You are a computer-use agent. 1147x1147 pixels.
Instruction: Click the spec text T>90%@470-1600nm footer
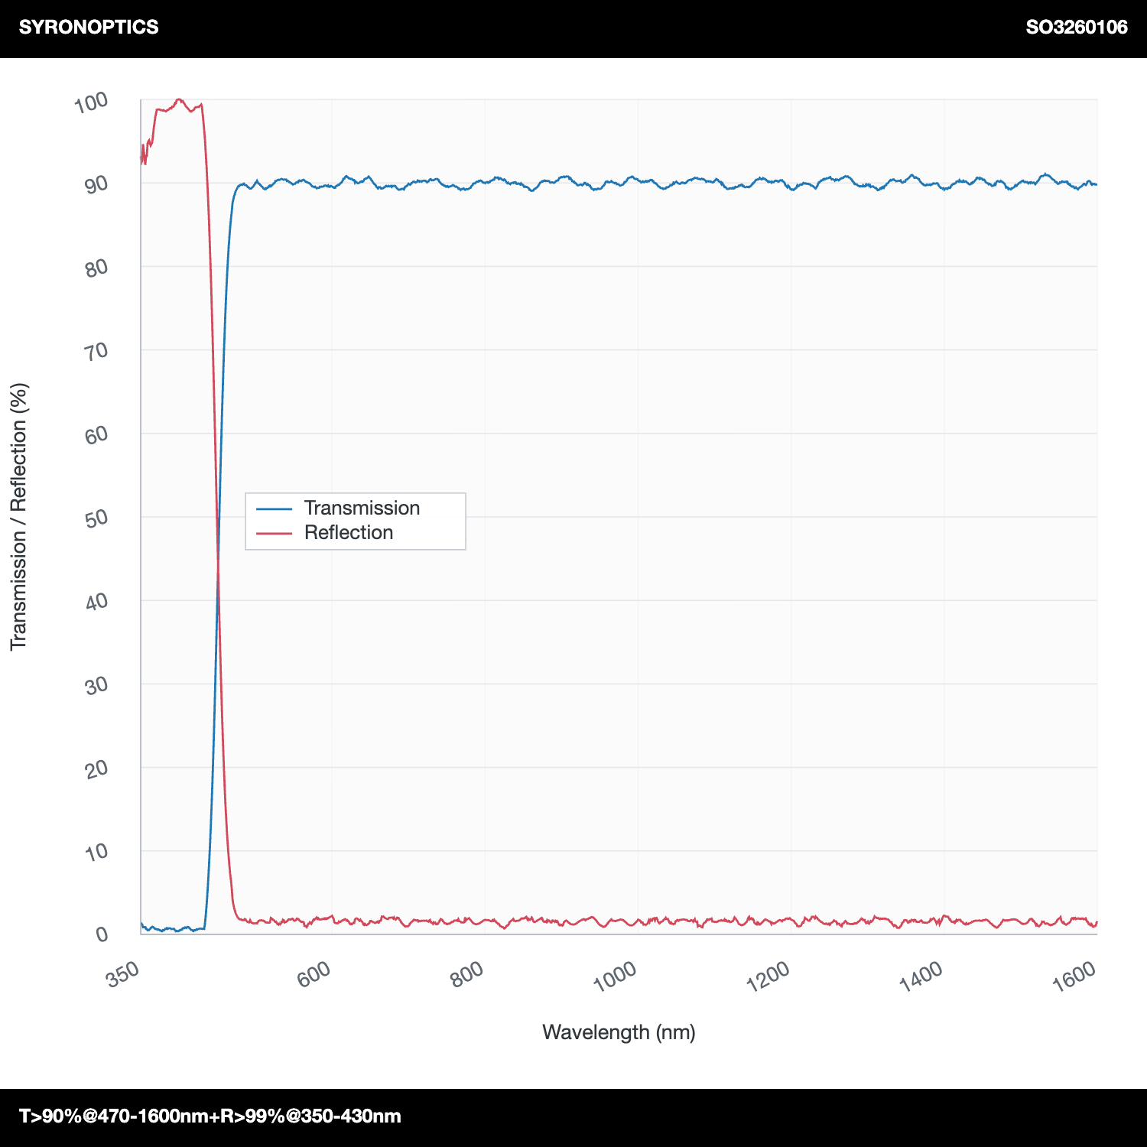[210, 1116]
